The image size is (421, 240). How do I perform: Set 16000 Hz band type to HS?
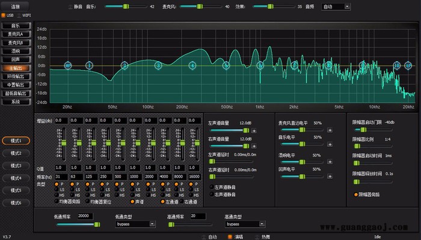(191, 195)
